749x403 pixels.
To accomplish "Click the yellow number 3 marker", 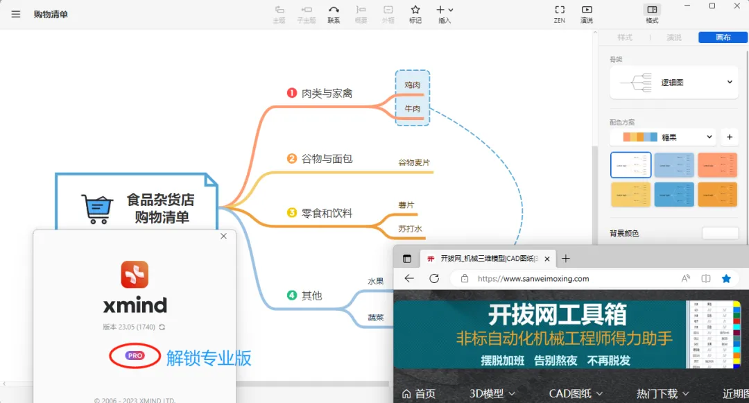I will pyautogui.click(x=292, y=212).
